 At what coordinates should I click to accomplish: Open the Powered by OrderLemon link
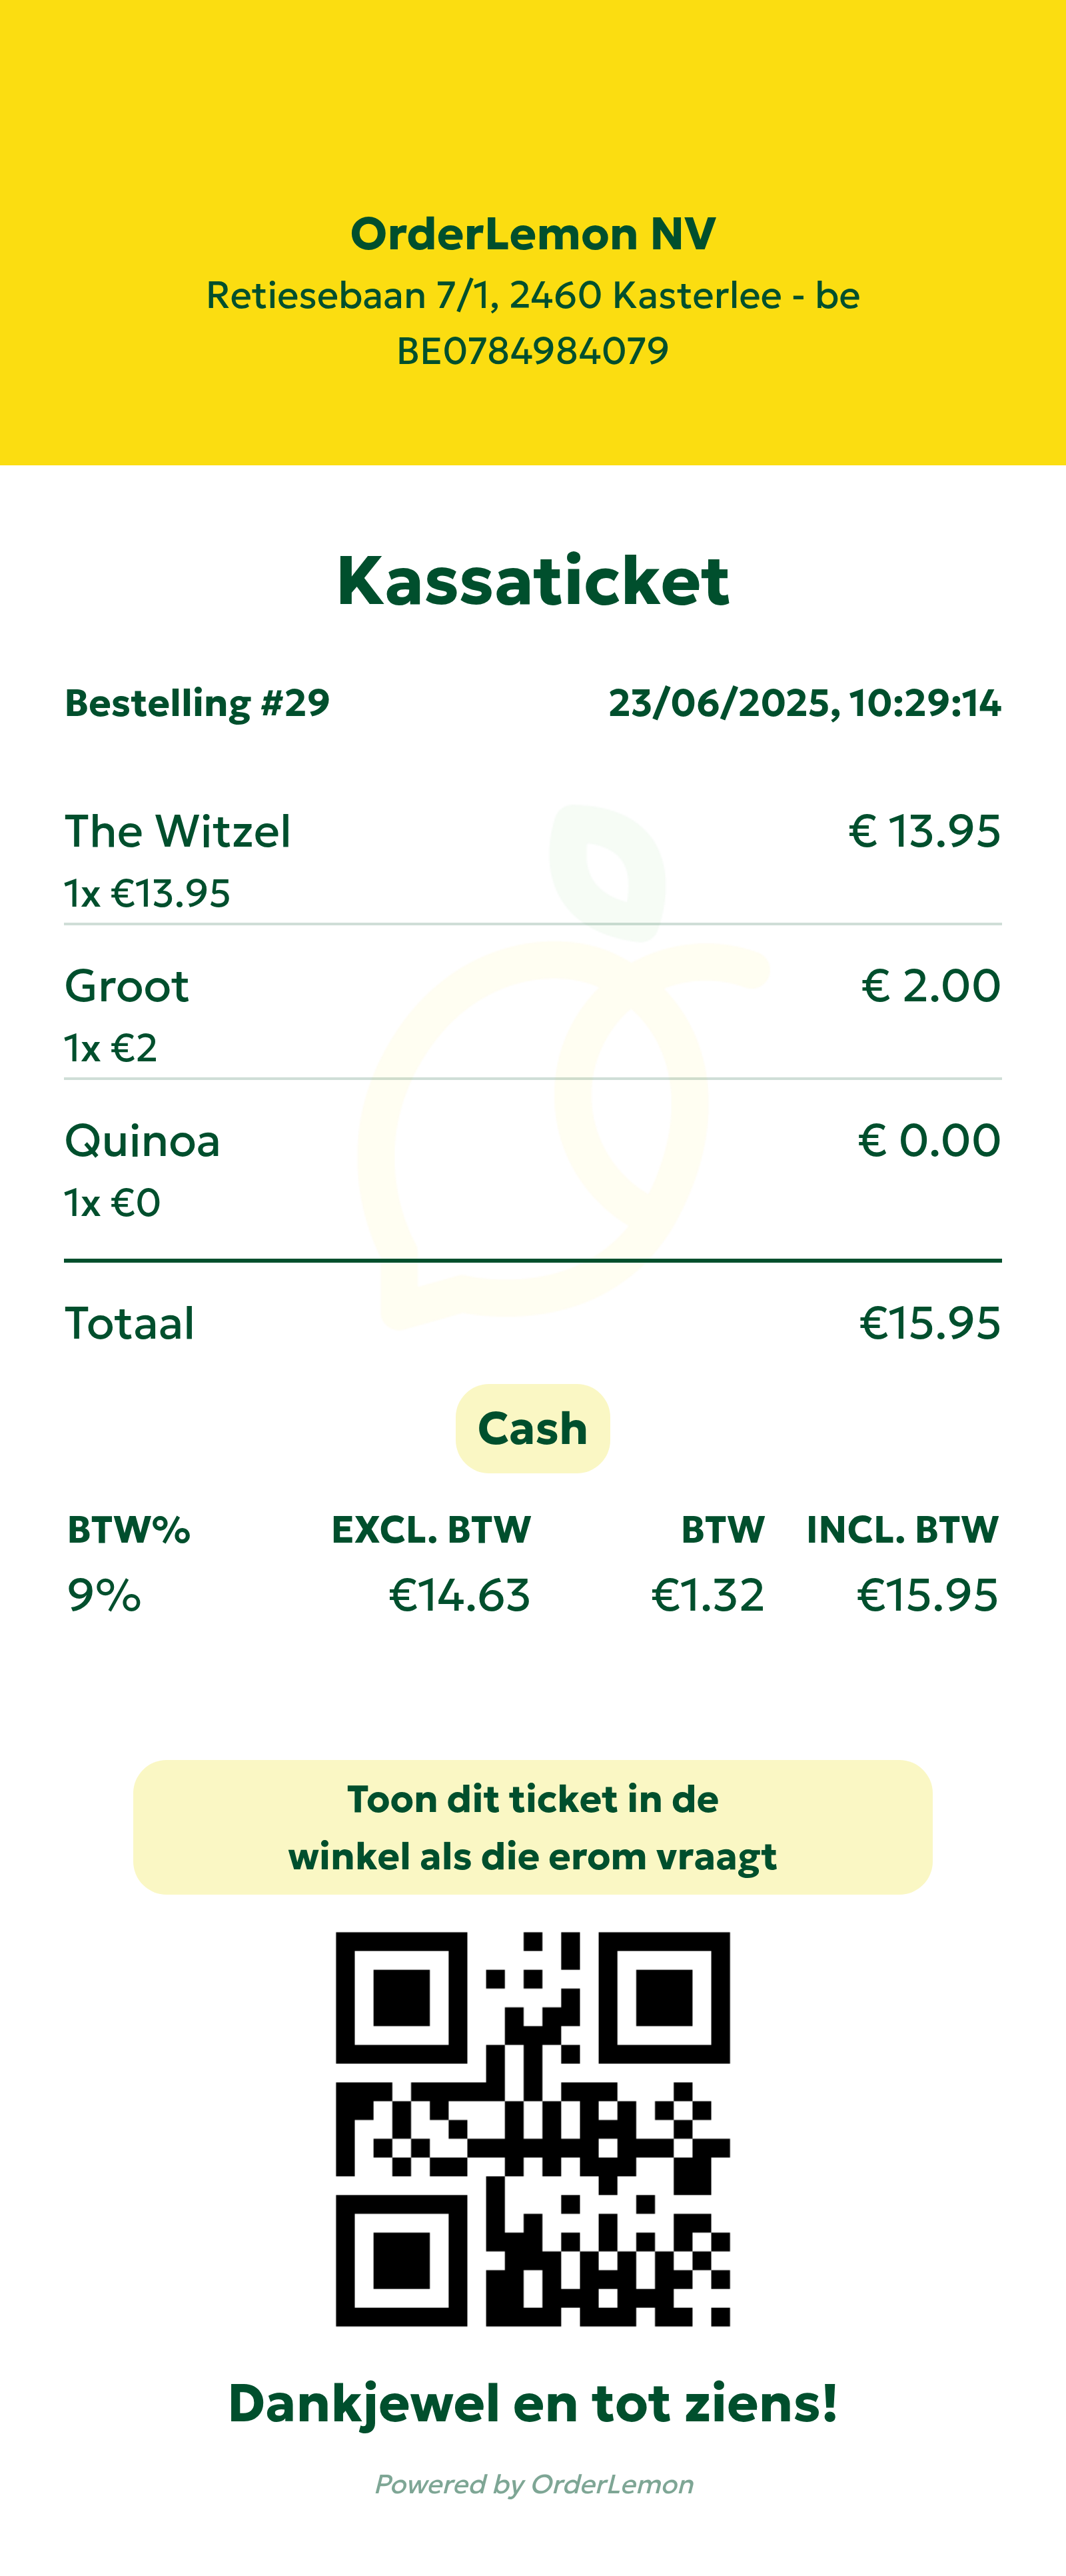coord(534,2484)
